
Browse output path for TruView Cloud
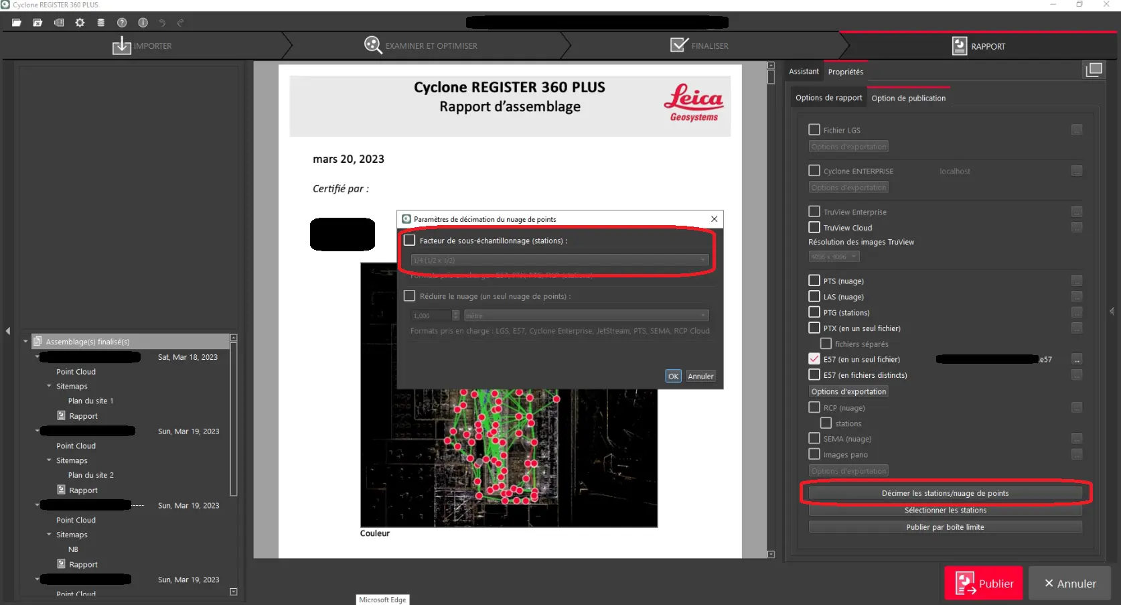point(1077,227)
